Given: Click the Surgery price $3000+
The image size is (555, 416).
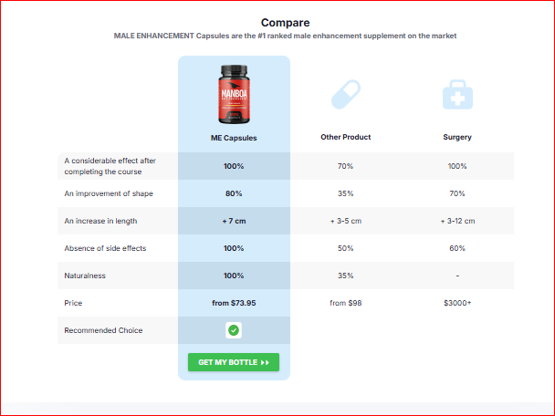Looking at the screenshot, I should coord(457,303).
